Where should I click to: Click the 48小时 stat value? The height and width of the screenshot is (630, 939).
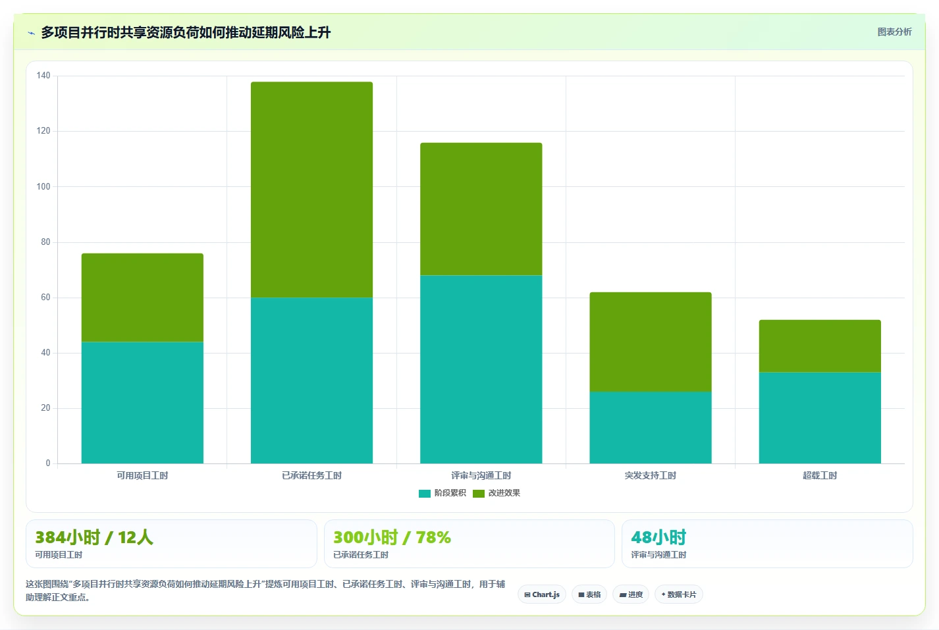658,537
